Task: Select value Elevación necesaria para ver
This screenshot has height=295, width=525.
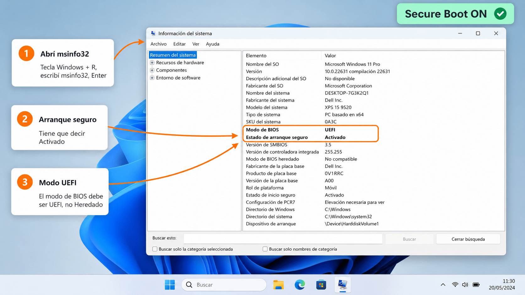Action: (355, 203)
